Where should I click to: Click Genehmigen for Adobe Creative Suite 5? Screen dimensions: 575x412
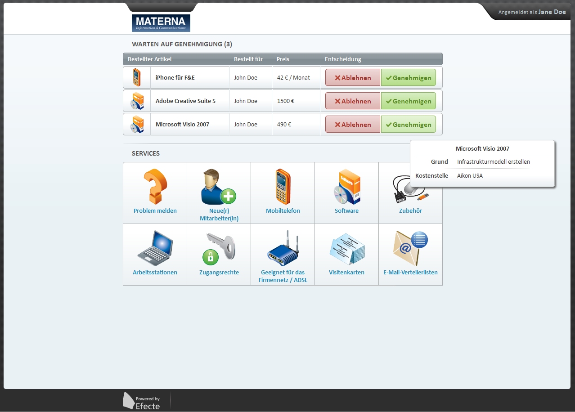[409, 101]
